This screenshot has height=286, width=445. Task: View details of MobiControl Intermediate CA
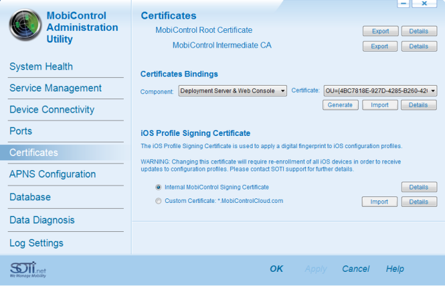(419, 46)
